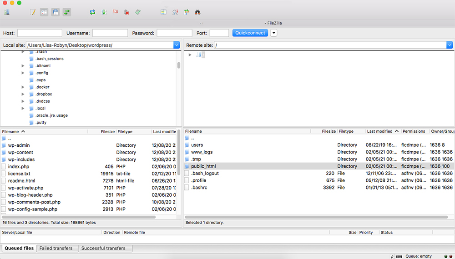Image resolution: width=455 pixels, height=259 pixels.
Task: Reconnect to the last server
Action: tap(138, 12)
